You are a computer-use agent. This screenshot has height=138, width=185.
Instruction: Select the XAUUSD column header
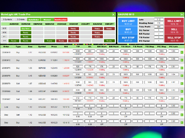coord(97,24)
